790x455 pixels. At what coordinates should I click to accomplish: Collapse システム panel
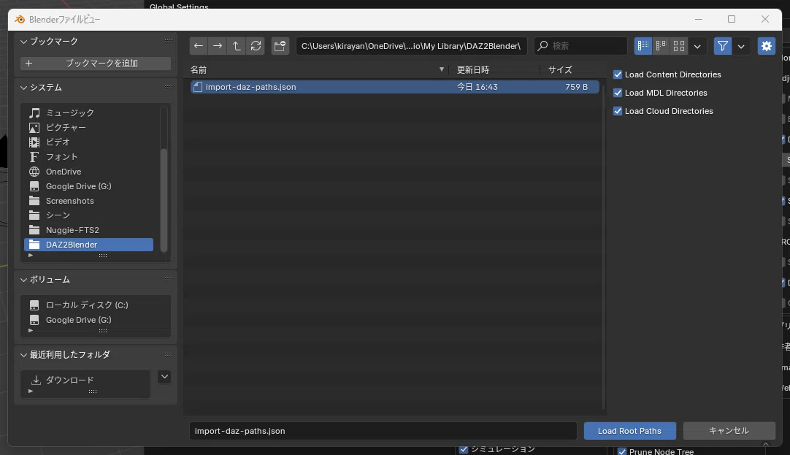[23, 88]
